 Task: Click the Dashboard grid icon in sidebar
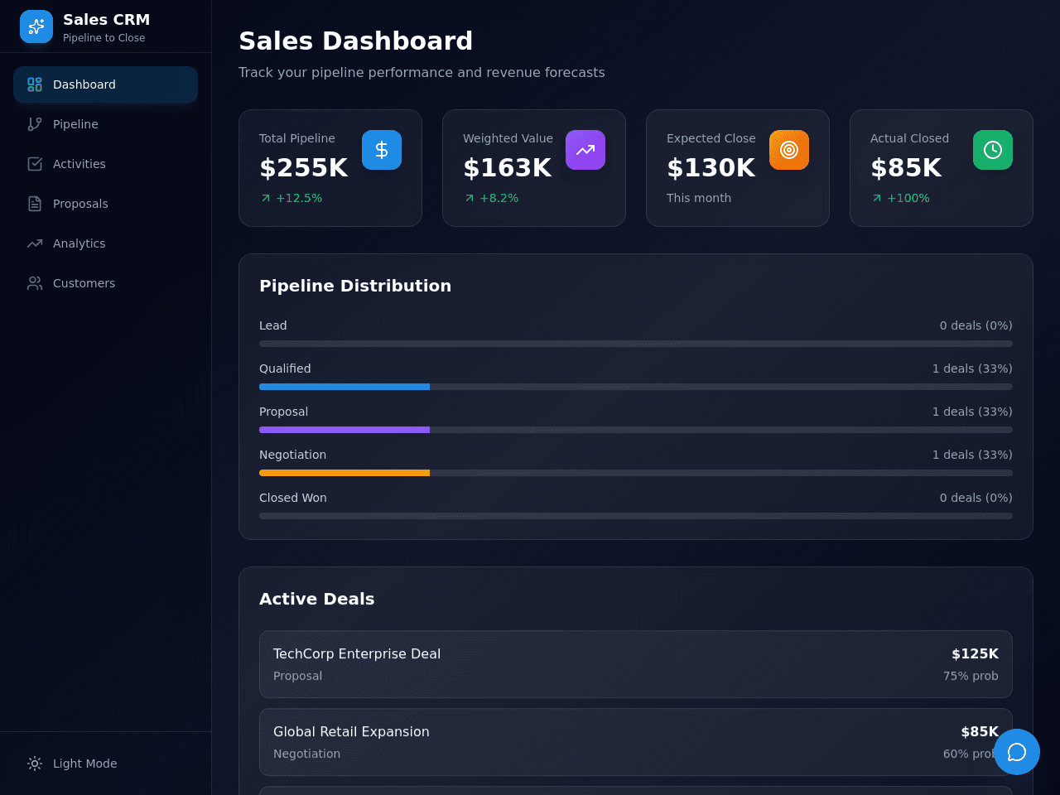point(35,84)
